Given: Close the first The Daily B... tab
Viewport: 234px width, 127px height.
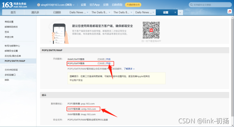Looking at the screenshot, I should tap(109, 12).
